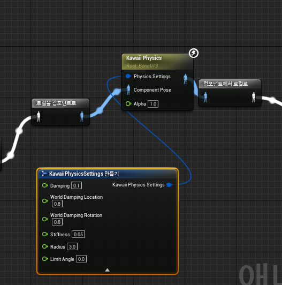Collapse the KawaiiPhysicsSettings node with the arrow
Screen dimensions: 282x285
tap(108, 270)
